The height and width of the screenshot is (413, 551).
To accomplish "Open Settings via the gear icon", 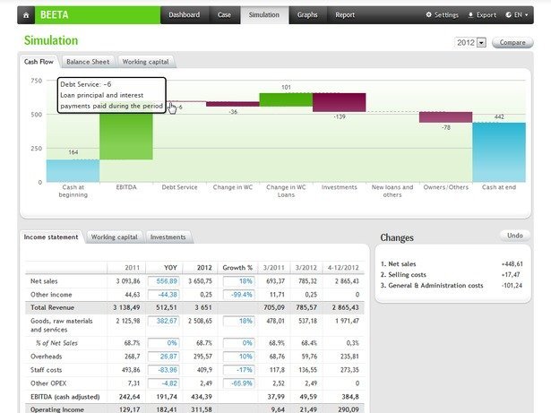I will click(428, 15).
